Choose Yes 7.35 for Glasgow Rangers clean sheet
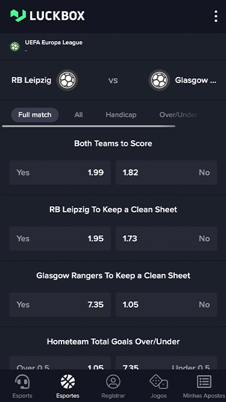Viewport: 226px width, 402px height. point(60,304)
